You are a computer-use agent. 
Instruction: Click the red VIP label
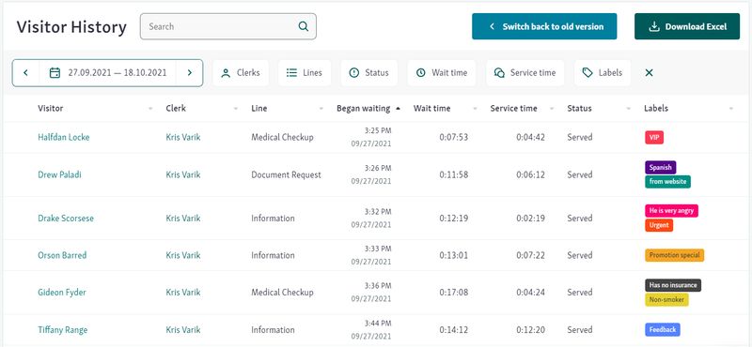pyautogui.click(x=654, y=137)
